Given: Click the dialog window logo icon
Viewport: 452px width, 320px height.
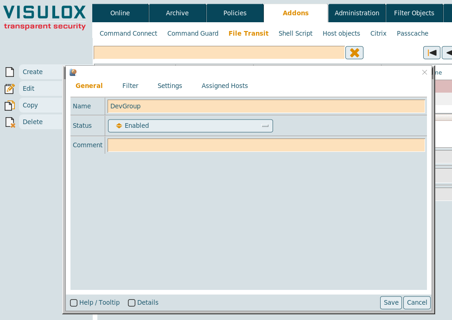Looking at the screenshot, I should (x=73, y=72).
